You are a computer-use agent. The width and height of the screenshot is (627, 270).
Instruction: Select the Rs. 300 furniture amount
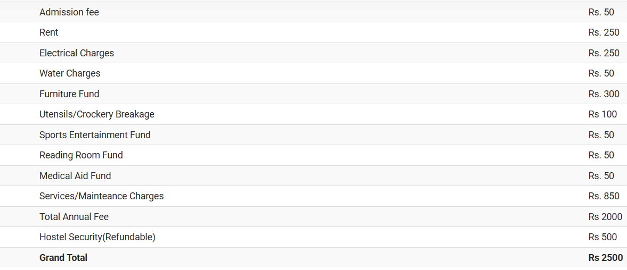pos(604,94)
